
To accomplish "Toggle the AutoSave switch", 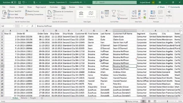I will (13, 2).
